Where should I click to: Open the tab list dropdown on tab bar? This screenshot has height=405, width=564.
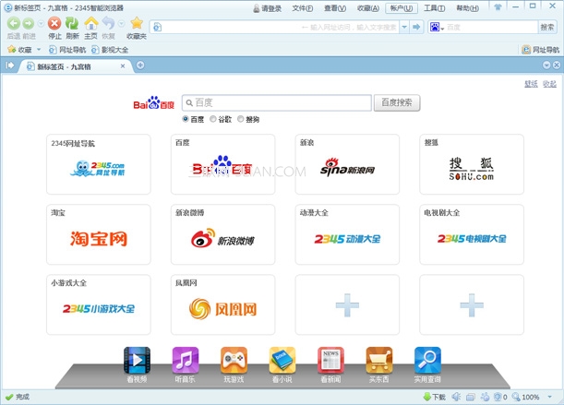[x=546, y=66]
